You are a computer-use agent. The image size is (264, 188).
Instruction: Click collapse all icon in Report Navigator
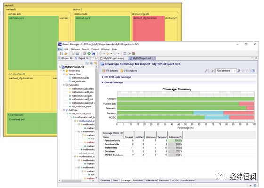[87, 63]
